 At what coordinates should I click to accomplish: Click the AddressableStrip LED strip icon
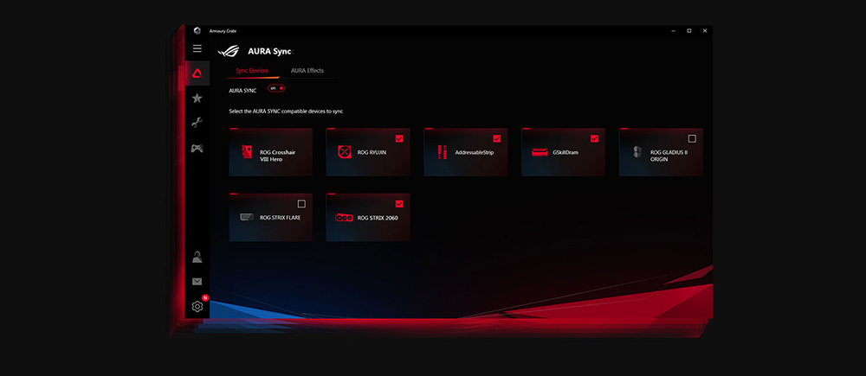point(442,152)
